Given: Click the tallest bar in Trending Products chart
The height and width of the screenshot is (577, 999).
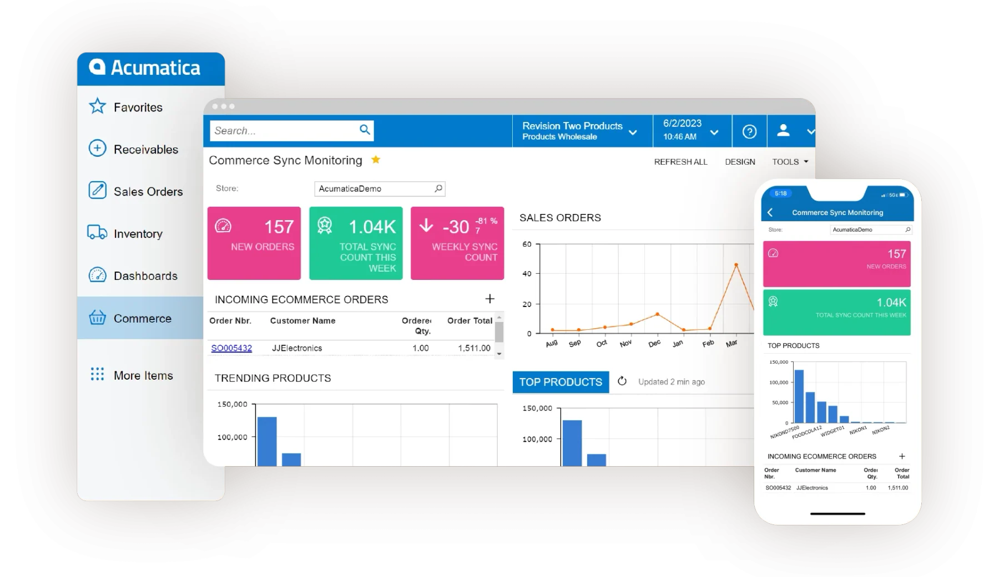Looking at the screenshot, I should click(x=267, y=441).
